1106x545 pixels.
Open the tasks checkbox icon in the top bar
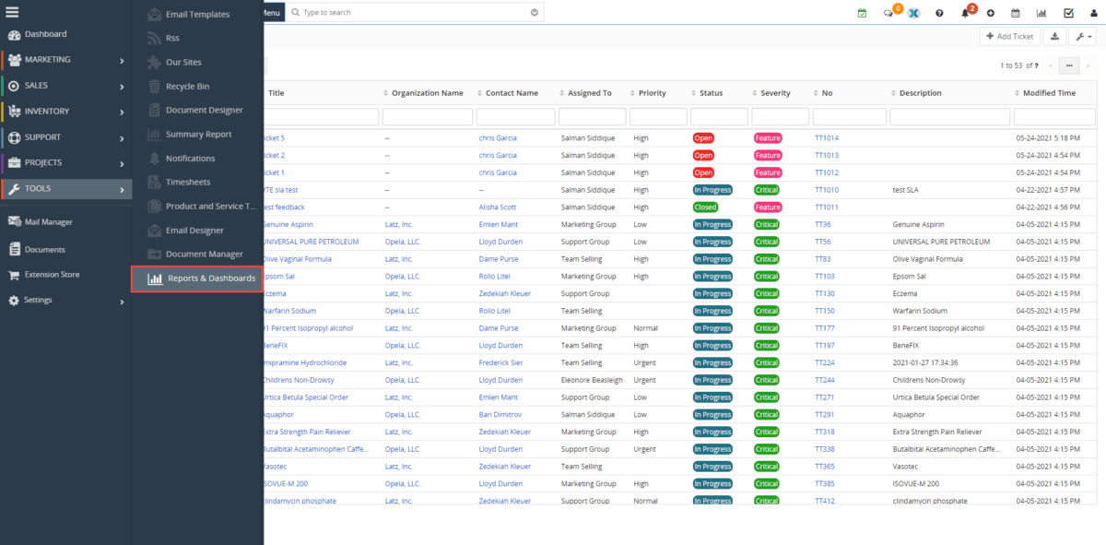[x=1068, y=12]
